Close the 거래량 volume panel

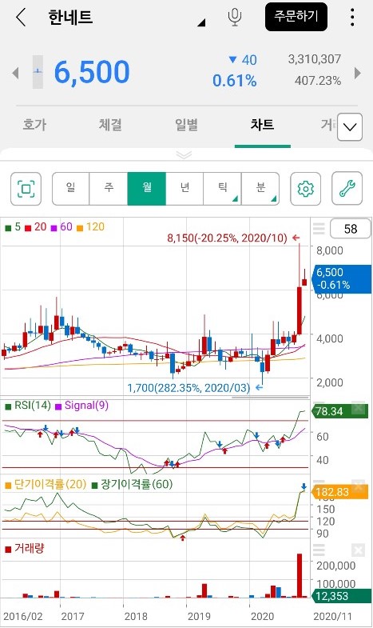(x=358, y=550)
